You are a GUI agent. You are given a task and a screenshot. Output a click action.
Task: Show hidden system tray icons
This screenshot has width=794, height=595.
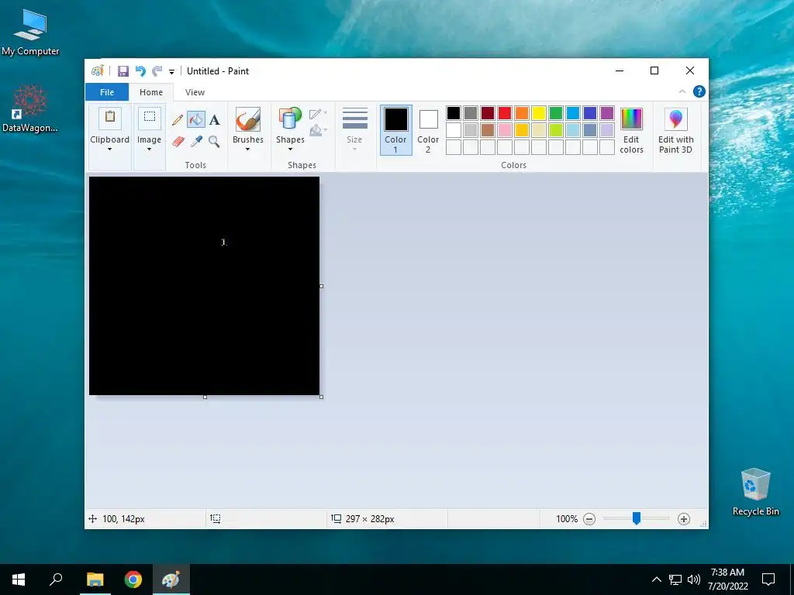pos(656,580)
